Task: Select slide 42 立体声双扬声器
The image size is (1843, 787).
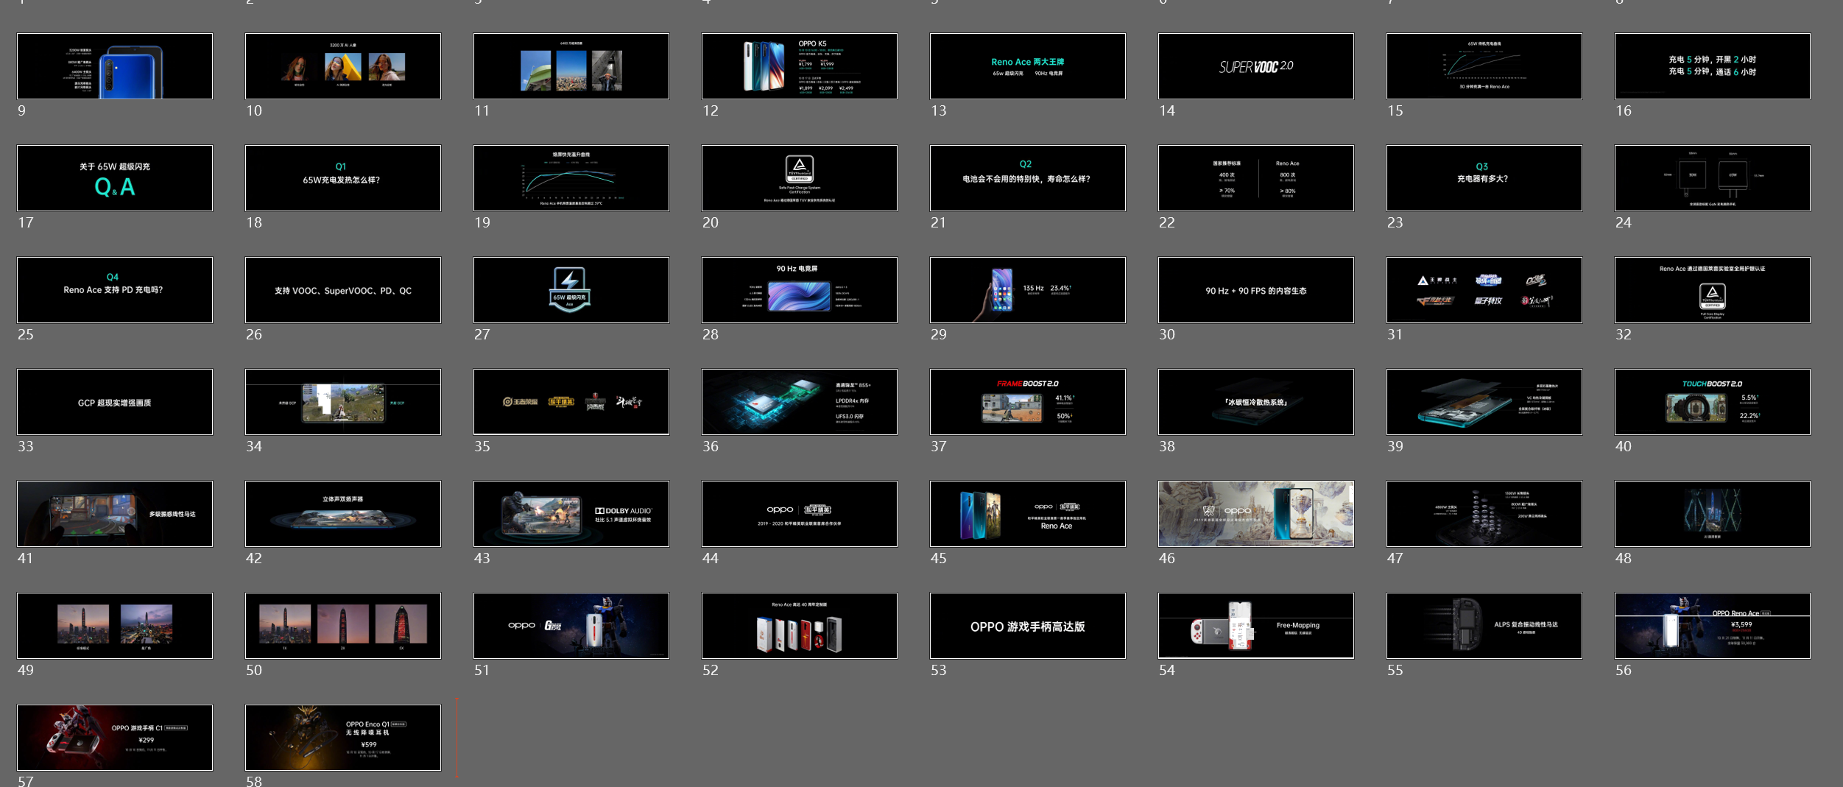Action: (343, 514)
